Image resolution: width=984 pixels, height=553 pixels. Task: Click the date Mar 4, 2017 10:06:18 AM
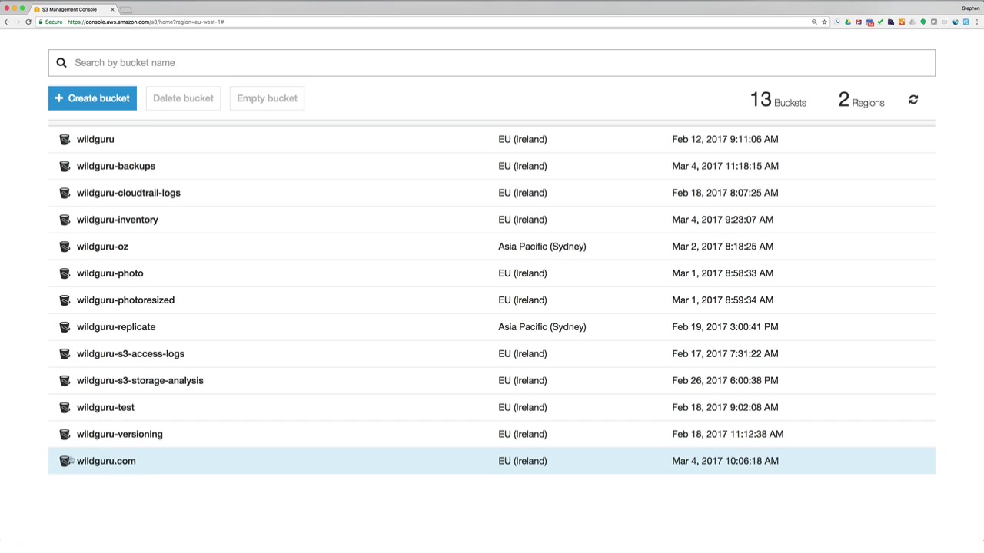tap(725, 461)
